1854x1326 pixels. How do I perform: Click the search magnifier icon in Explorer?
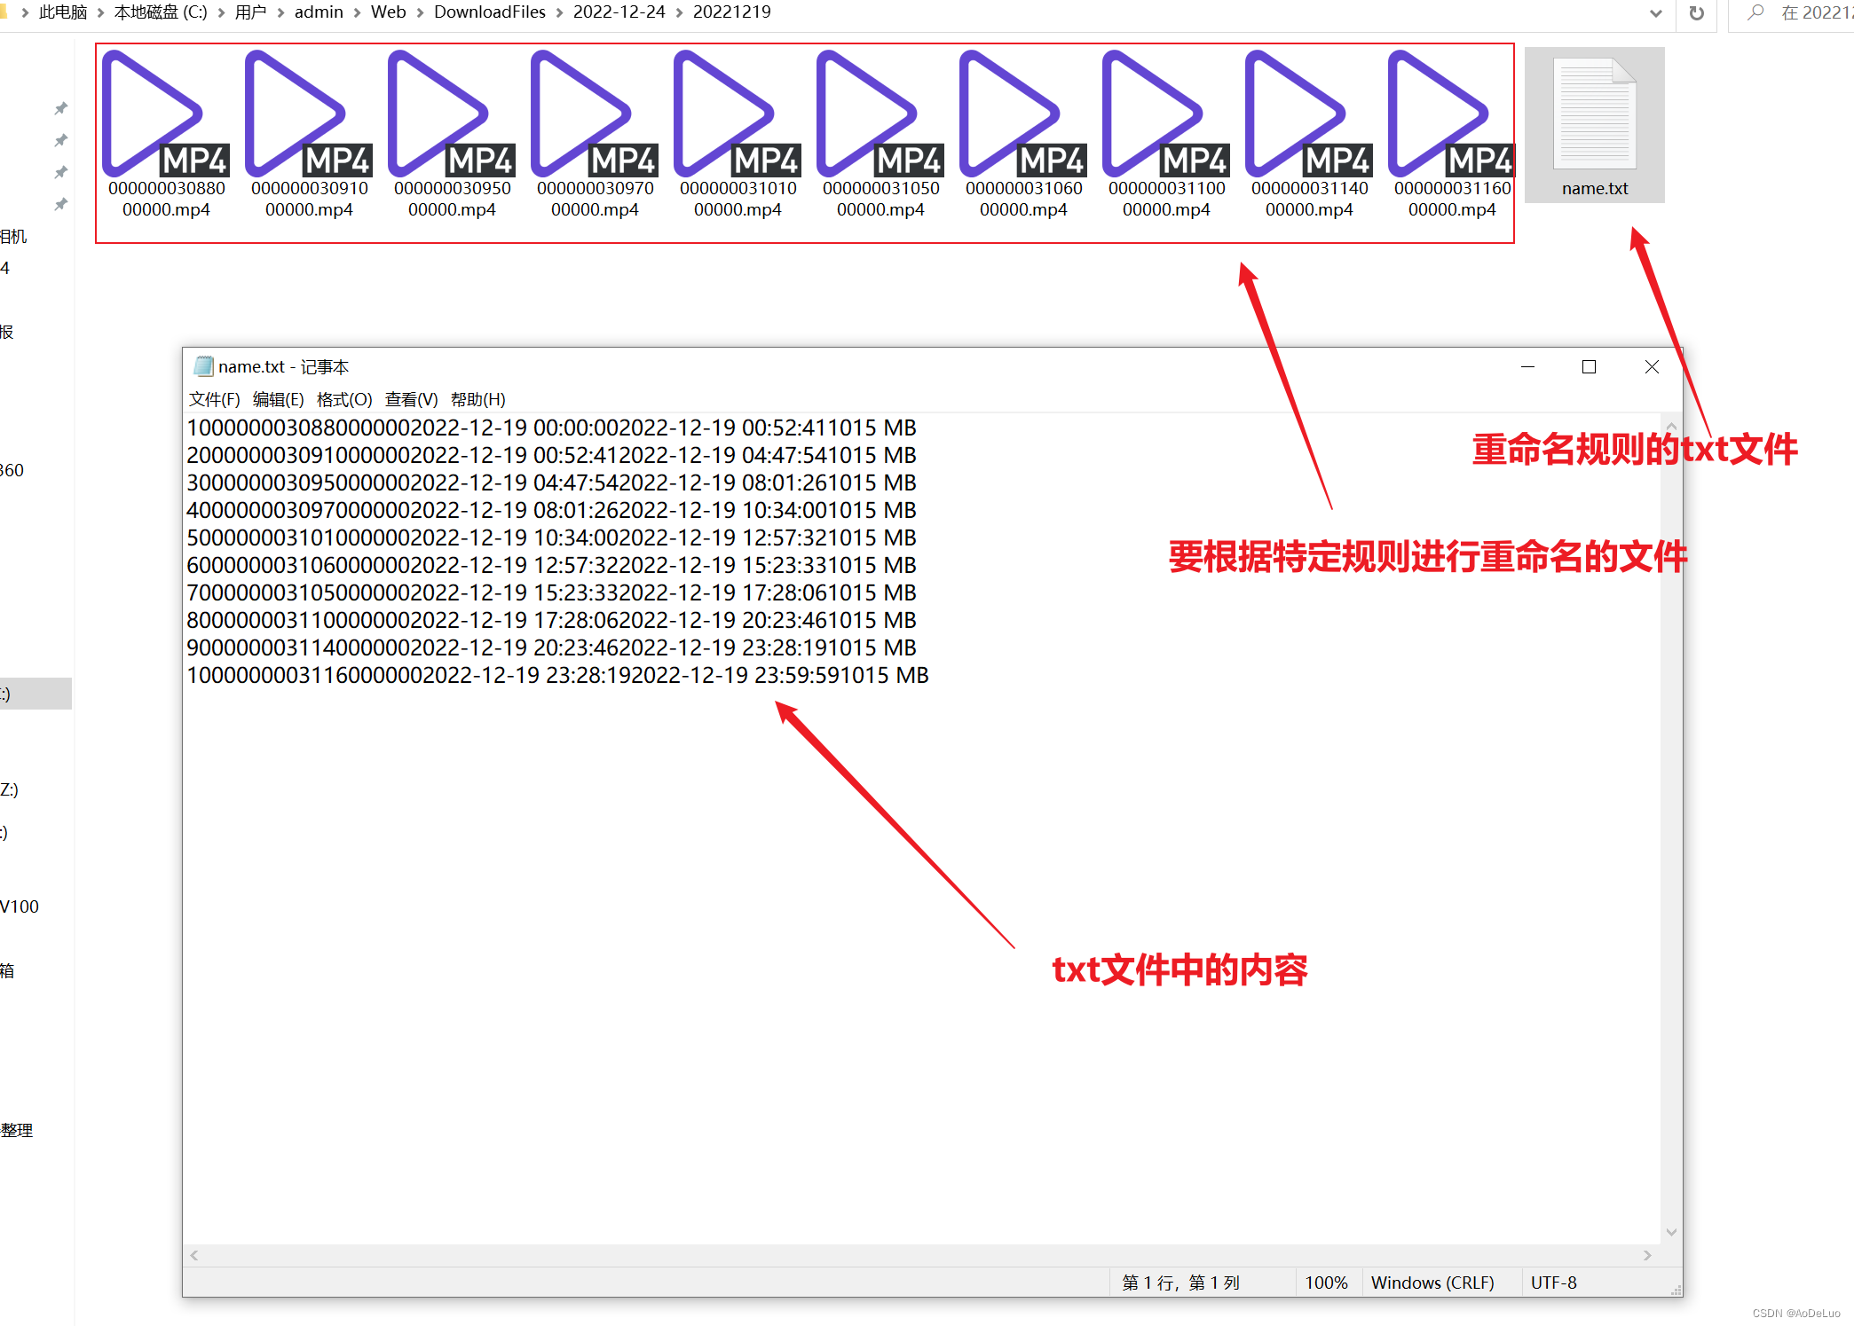(1755, 12)
